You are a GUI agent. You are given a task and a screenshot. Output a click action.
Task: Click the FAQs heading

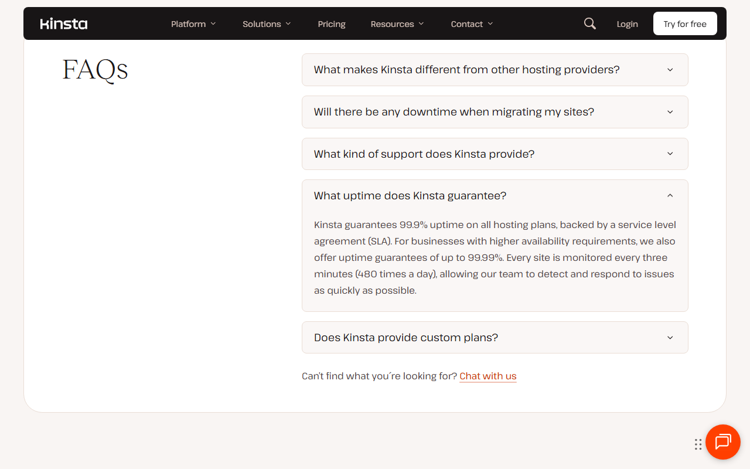[96, 70]
